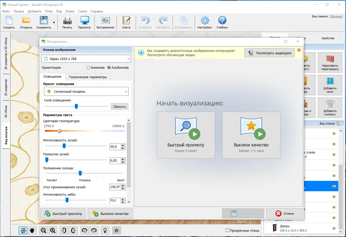Toggle eye icon on the highlighted blue row
Viewport: 346px width, 237px height.
(334, 186)
